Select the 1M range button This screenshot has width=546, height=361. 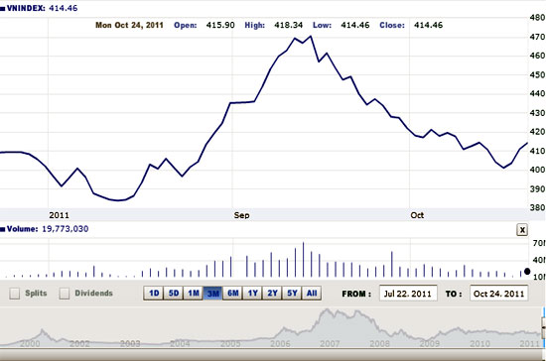[x=194, y=294]
